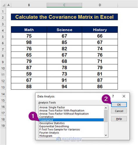Click the Covariance Matrix title cell

64,17
